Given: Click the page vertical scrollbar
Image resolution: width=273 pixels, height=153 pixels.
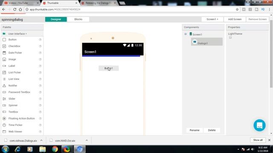Looking at the screenshot, I should point(271,54).
